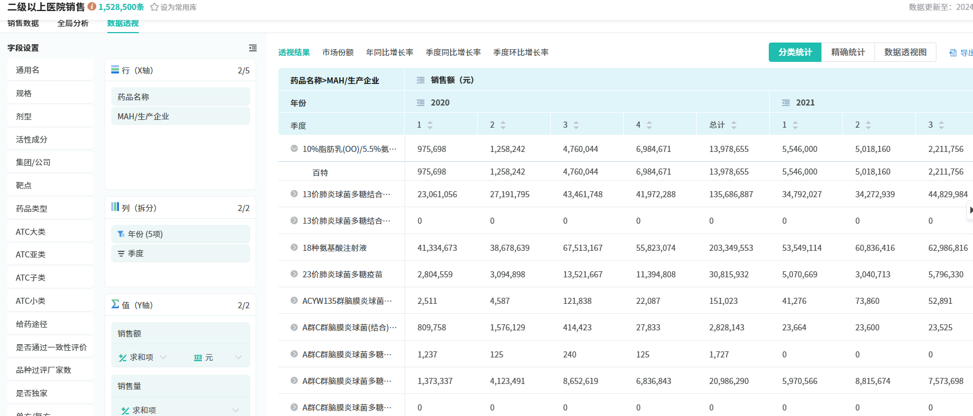Screen dimensions: 973x416
Task: Switch to 分类统计 mode
Action: click(x=795, y=52)
